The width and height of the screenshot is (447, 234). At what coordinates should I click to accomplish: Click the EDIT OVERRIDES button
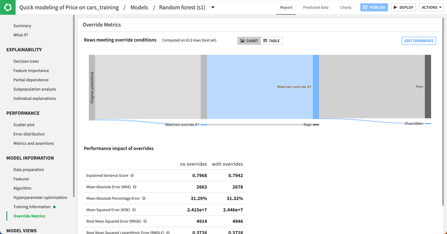[419, 40]
